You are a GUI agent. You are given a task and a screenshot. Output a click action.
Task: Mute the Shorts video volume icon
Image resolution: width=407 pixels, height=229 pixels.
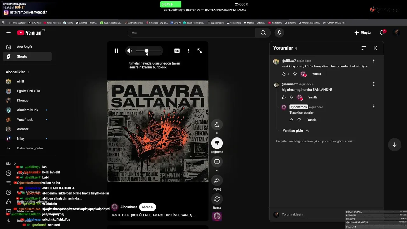click(129, 51)
